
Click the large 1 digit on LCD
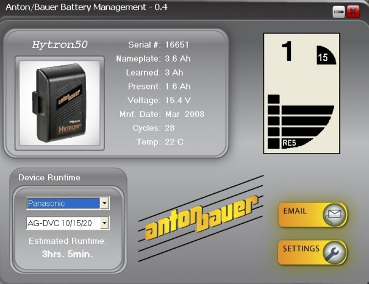tap(287, 51)
